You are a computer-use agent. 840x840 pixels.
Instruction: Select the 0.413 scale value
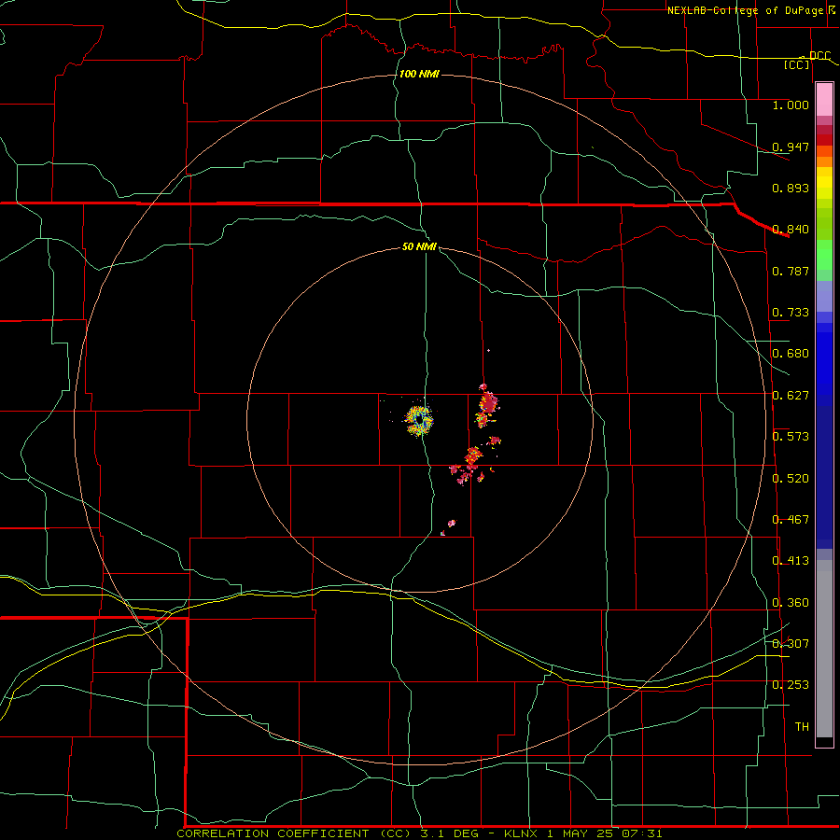pos(791,560)
